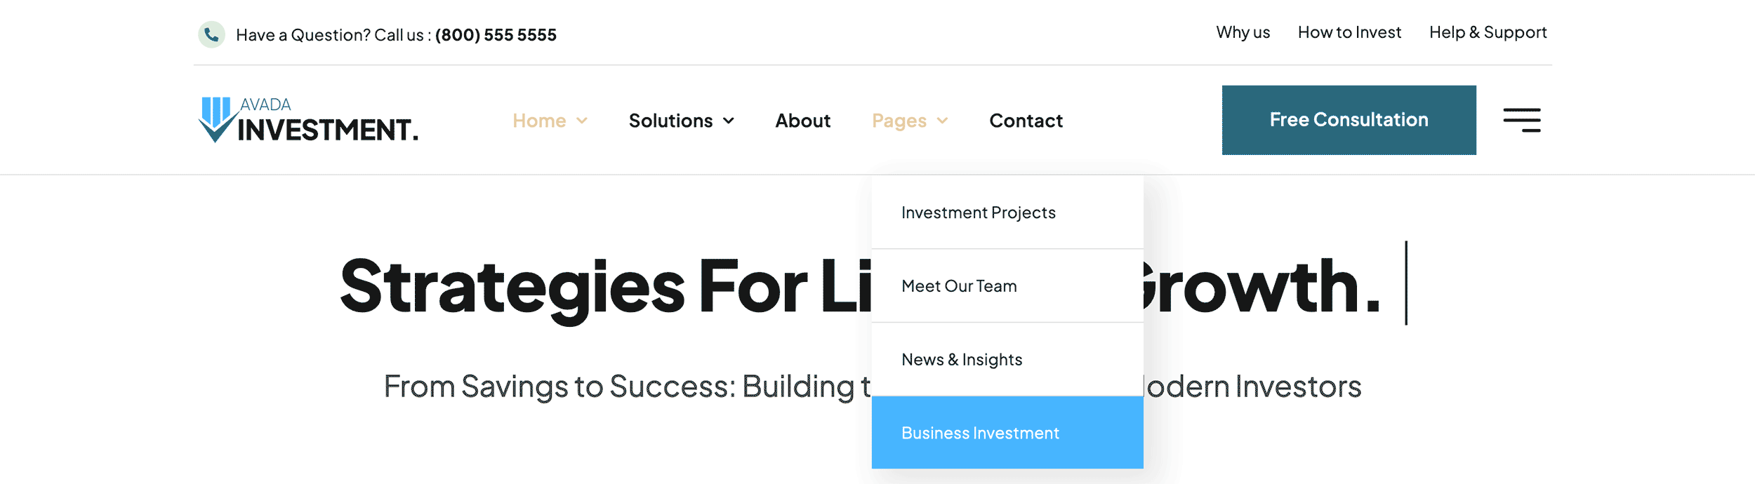Viewport: 1755px width, 484px height.
Task: Click the Strategies For headline text
Action: tap(574, 286)
